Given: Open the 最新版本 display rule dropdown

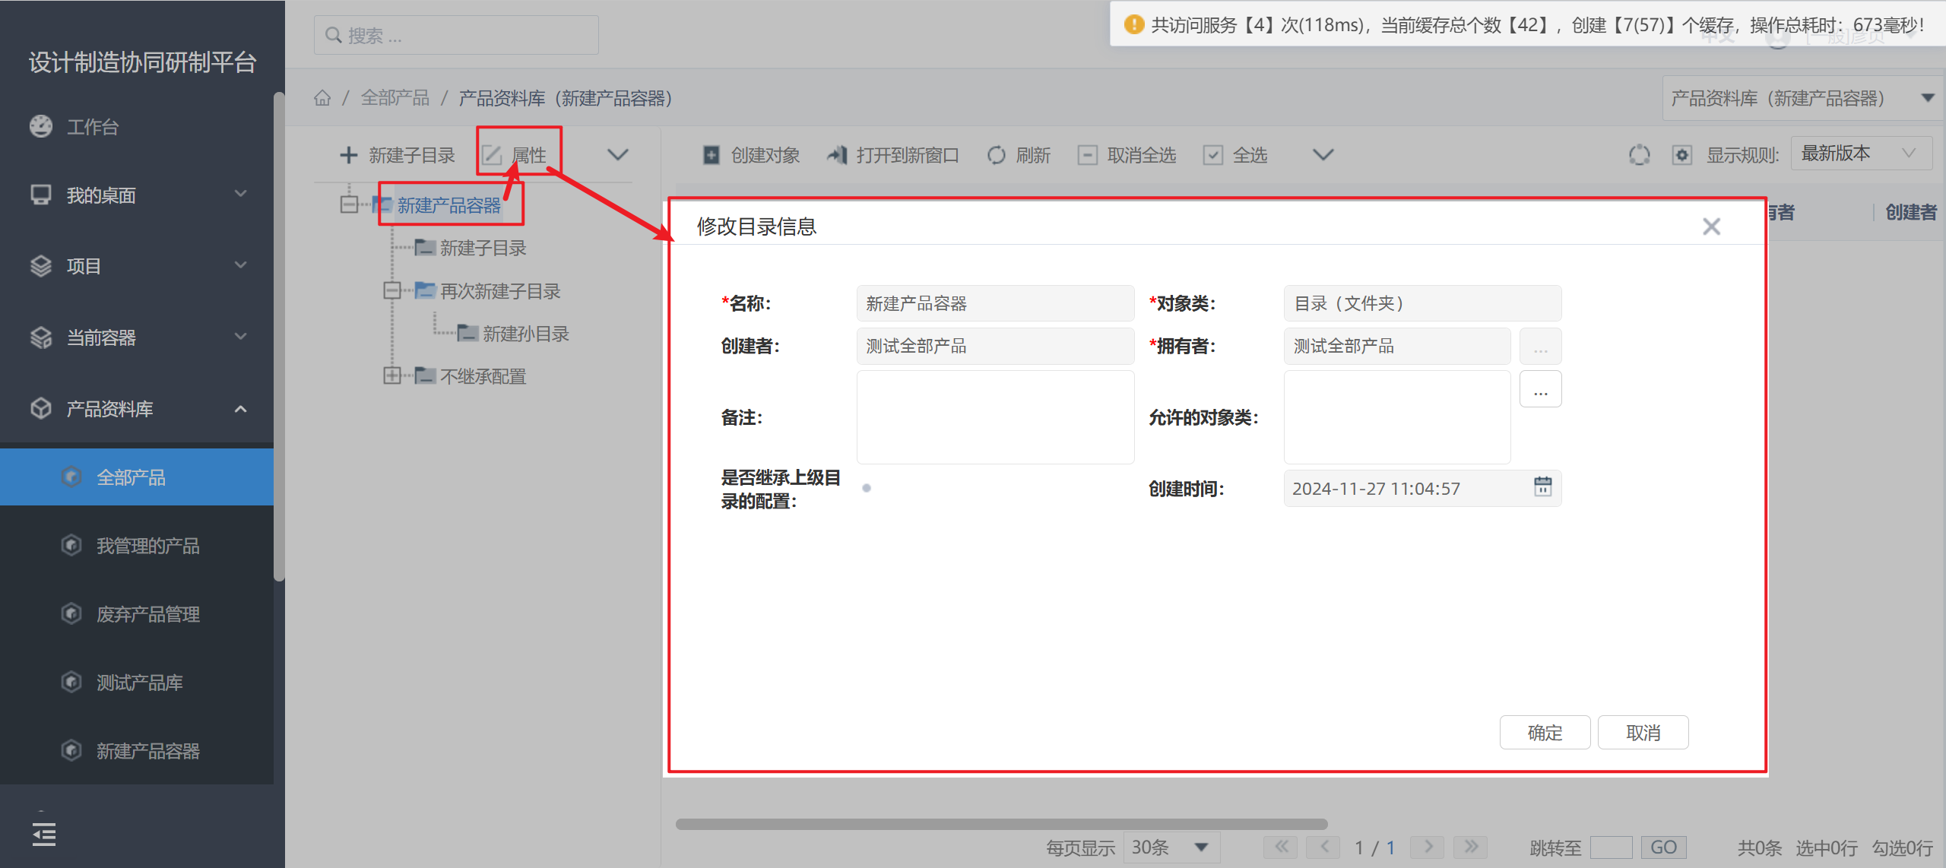Looking at the screenshot, I should tap(1861, 154).
